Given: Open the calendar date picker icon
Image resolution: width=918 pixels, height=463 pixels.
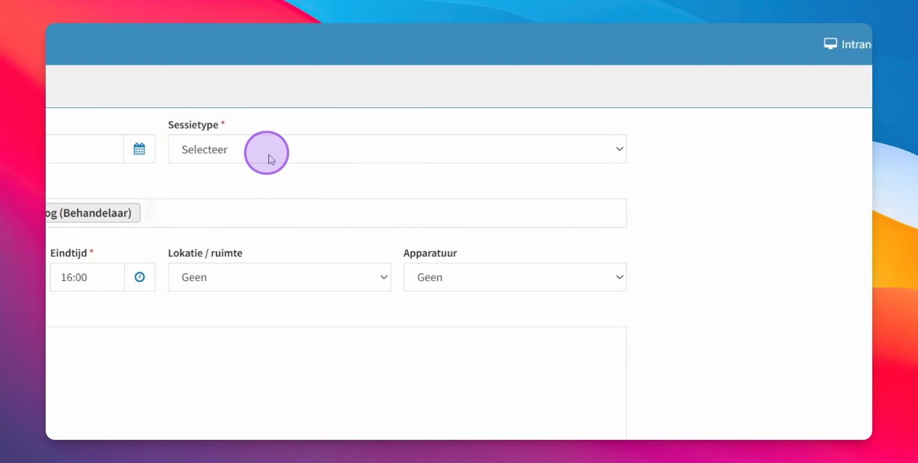Looking at the screenshot, I should pyautogui.click(x=139, y=149).
